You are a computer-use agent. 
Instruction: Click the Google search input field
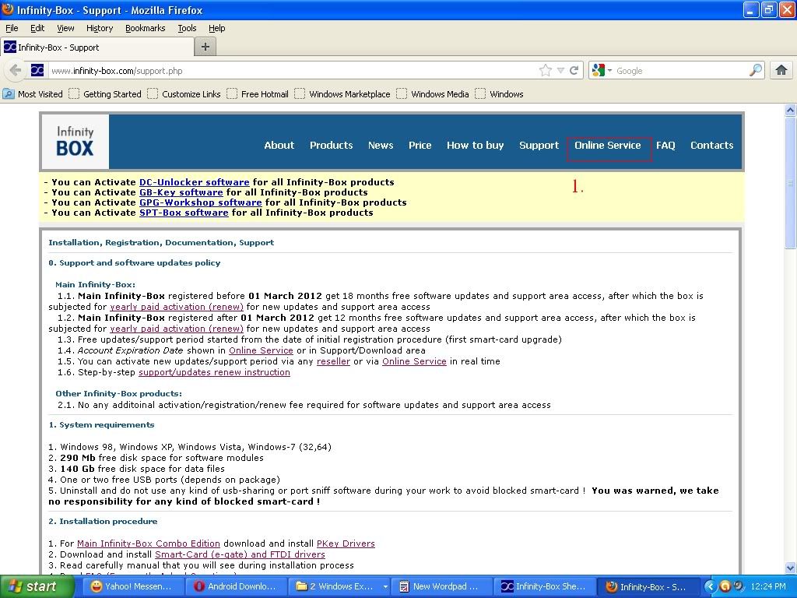pos(681,71)
